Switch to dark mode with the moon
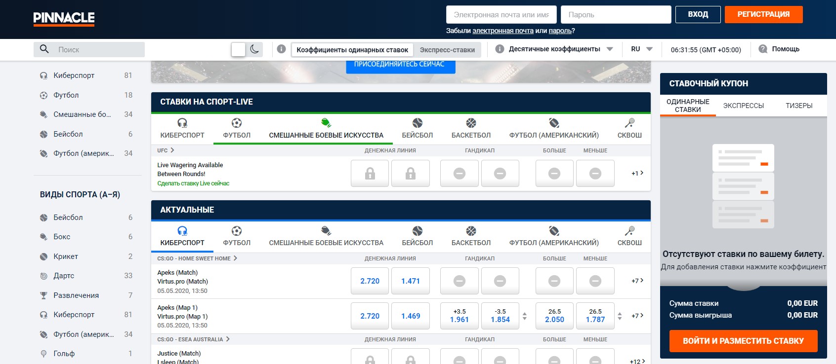This screenshot has height=364, width=836. [254, 49]
